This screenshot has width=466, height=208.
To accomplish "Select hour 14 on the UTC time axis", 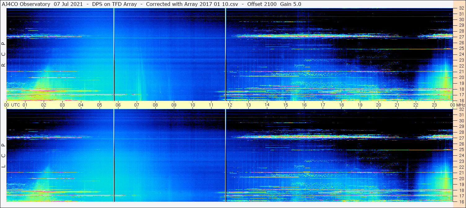I will (267, 105).
